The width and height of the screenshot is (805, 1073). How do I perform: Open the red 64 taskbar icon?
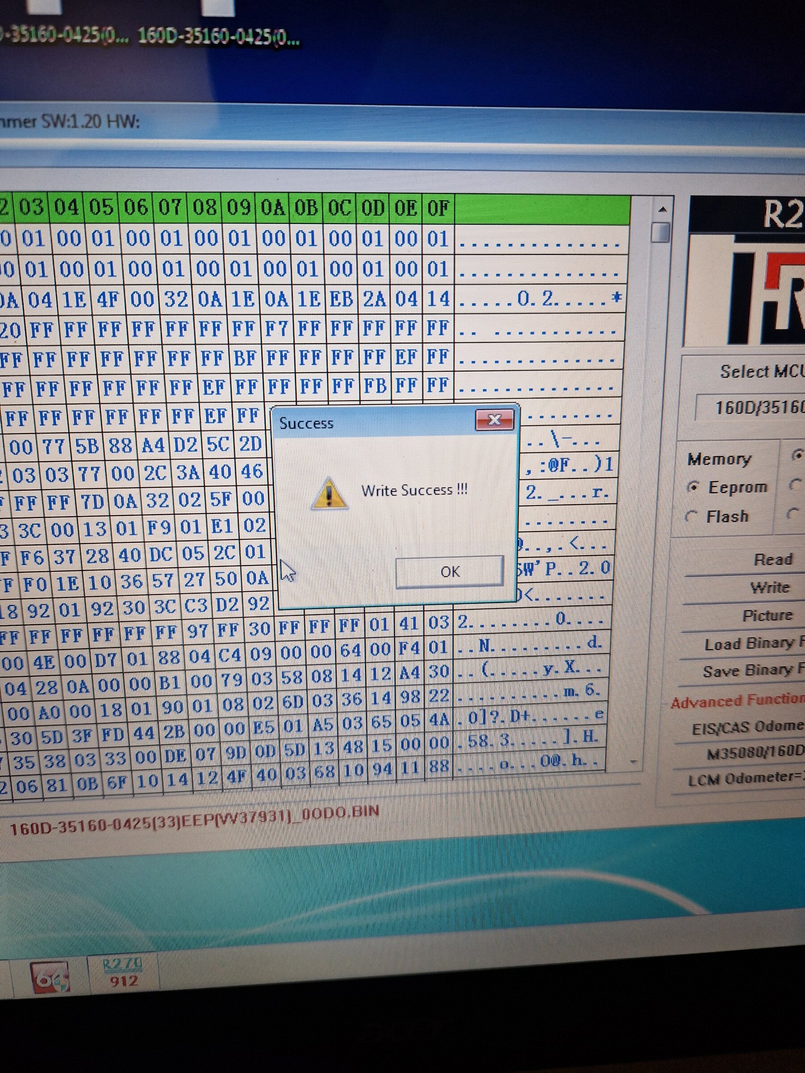pyautogui.click(x=50, y=977)
